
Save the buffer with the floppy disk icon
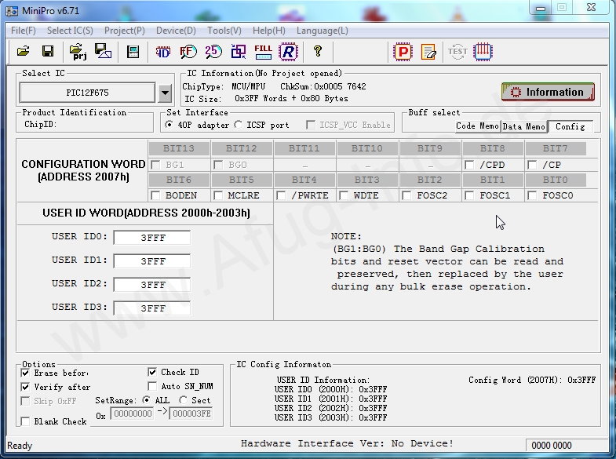coord(48,52)
